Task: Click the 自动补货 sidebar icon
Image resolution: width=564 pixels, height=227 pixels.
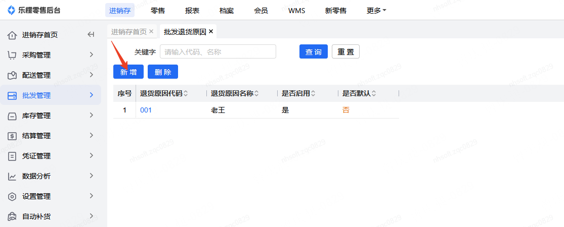Action: pos(12,216)
